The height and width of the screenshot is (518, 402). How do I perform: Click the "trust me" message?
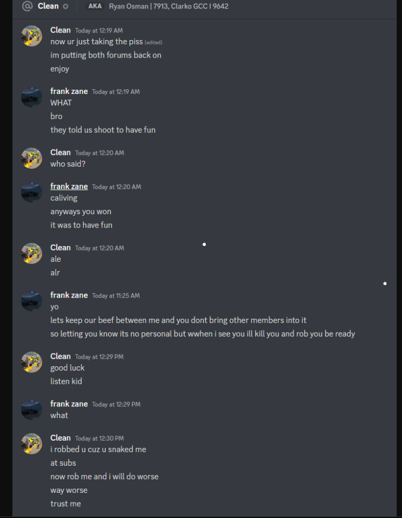pyautogui.click(x=66, y=504)
